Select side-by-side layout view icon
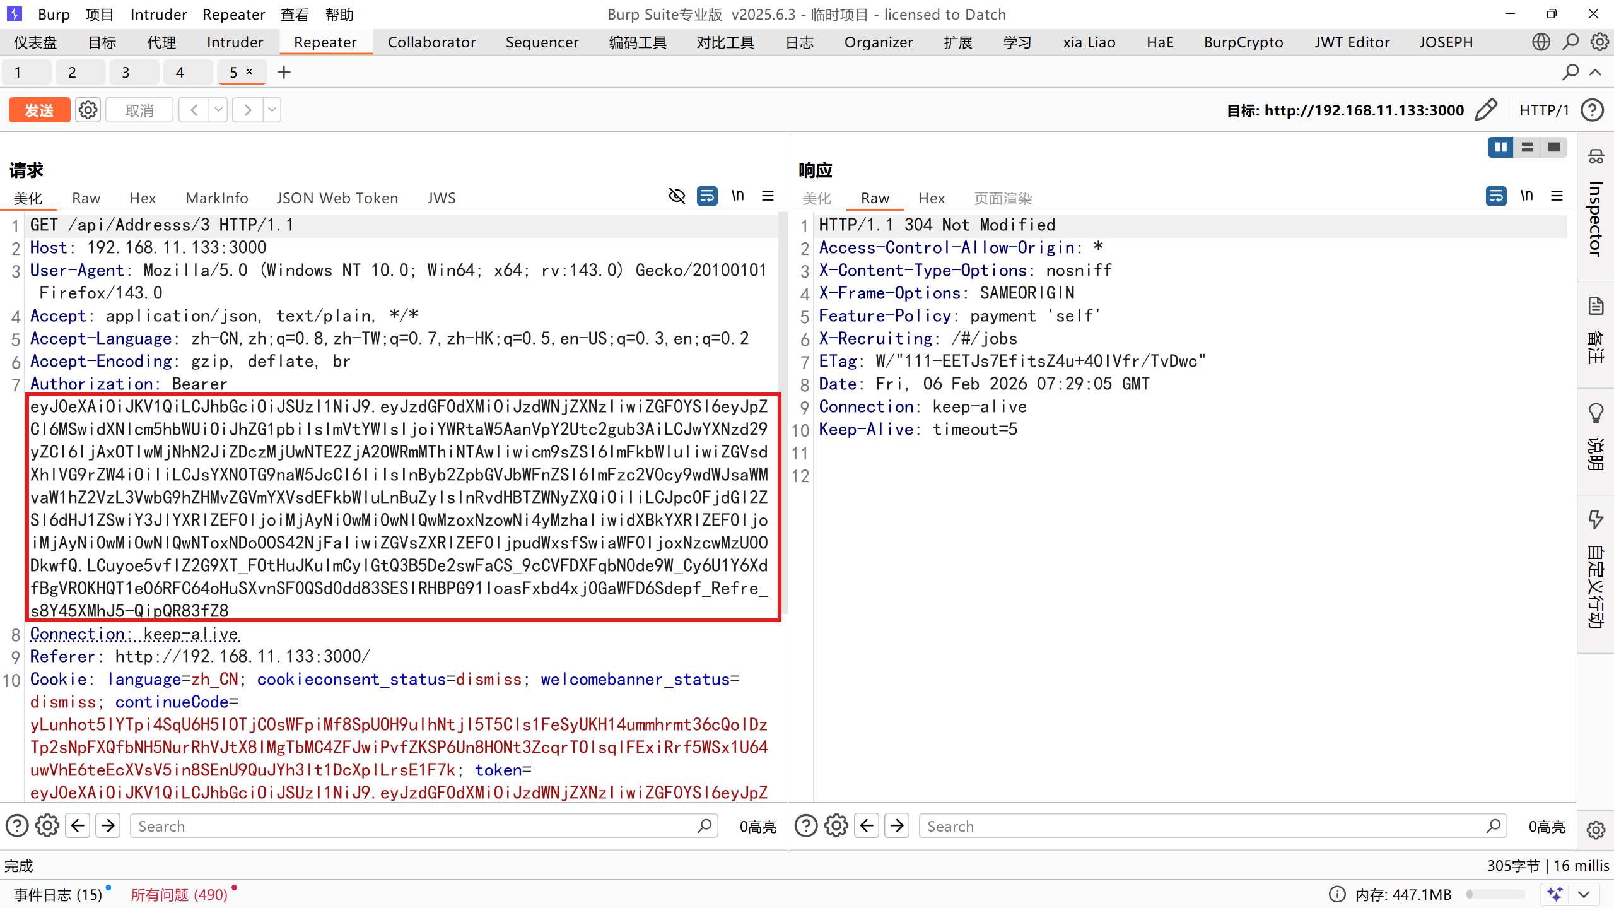 [x=1500, y=147]
